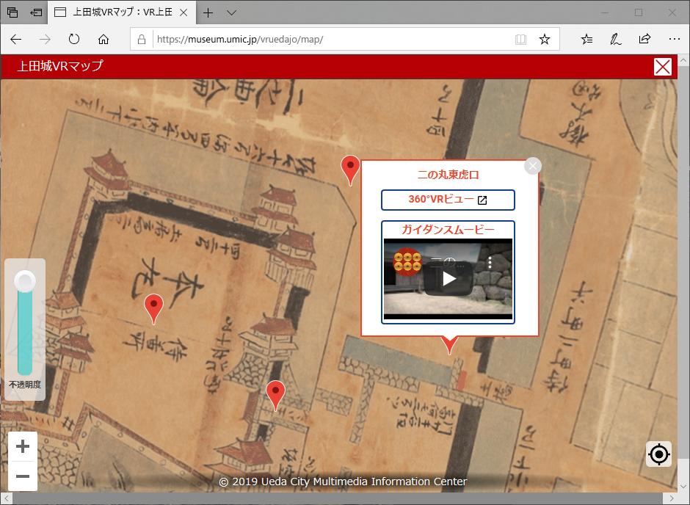The height and width of the screenshot is (505, 690).
Task: Select the map pin near 本丸
Action: 153,309
